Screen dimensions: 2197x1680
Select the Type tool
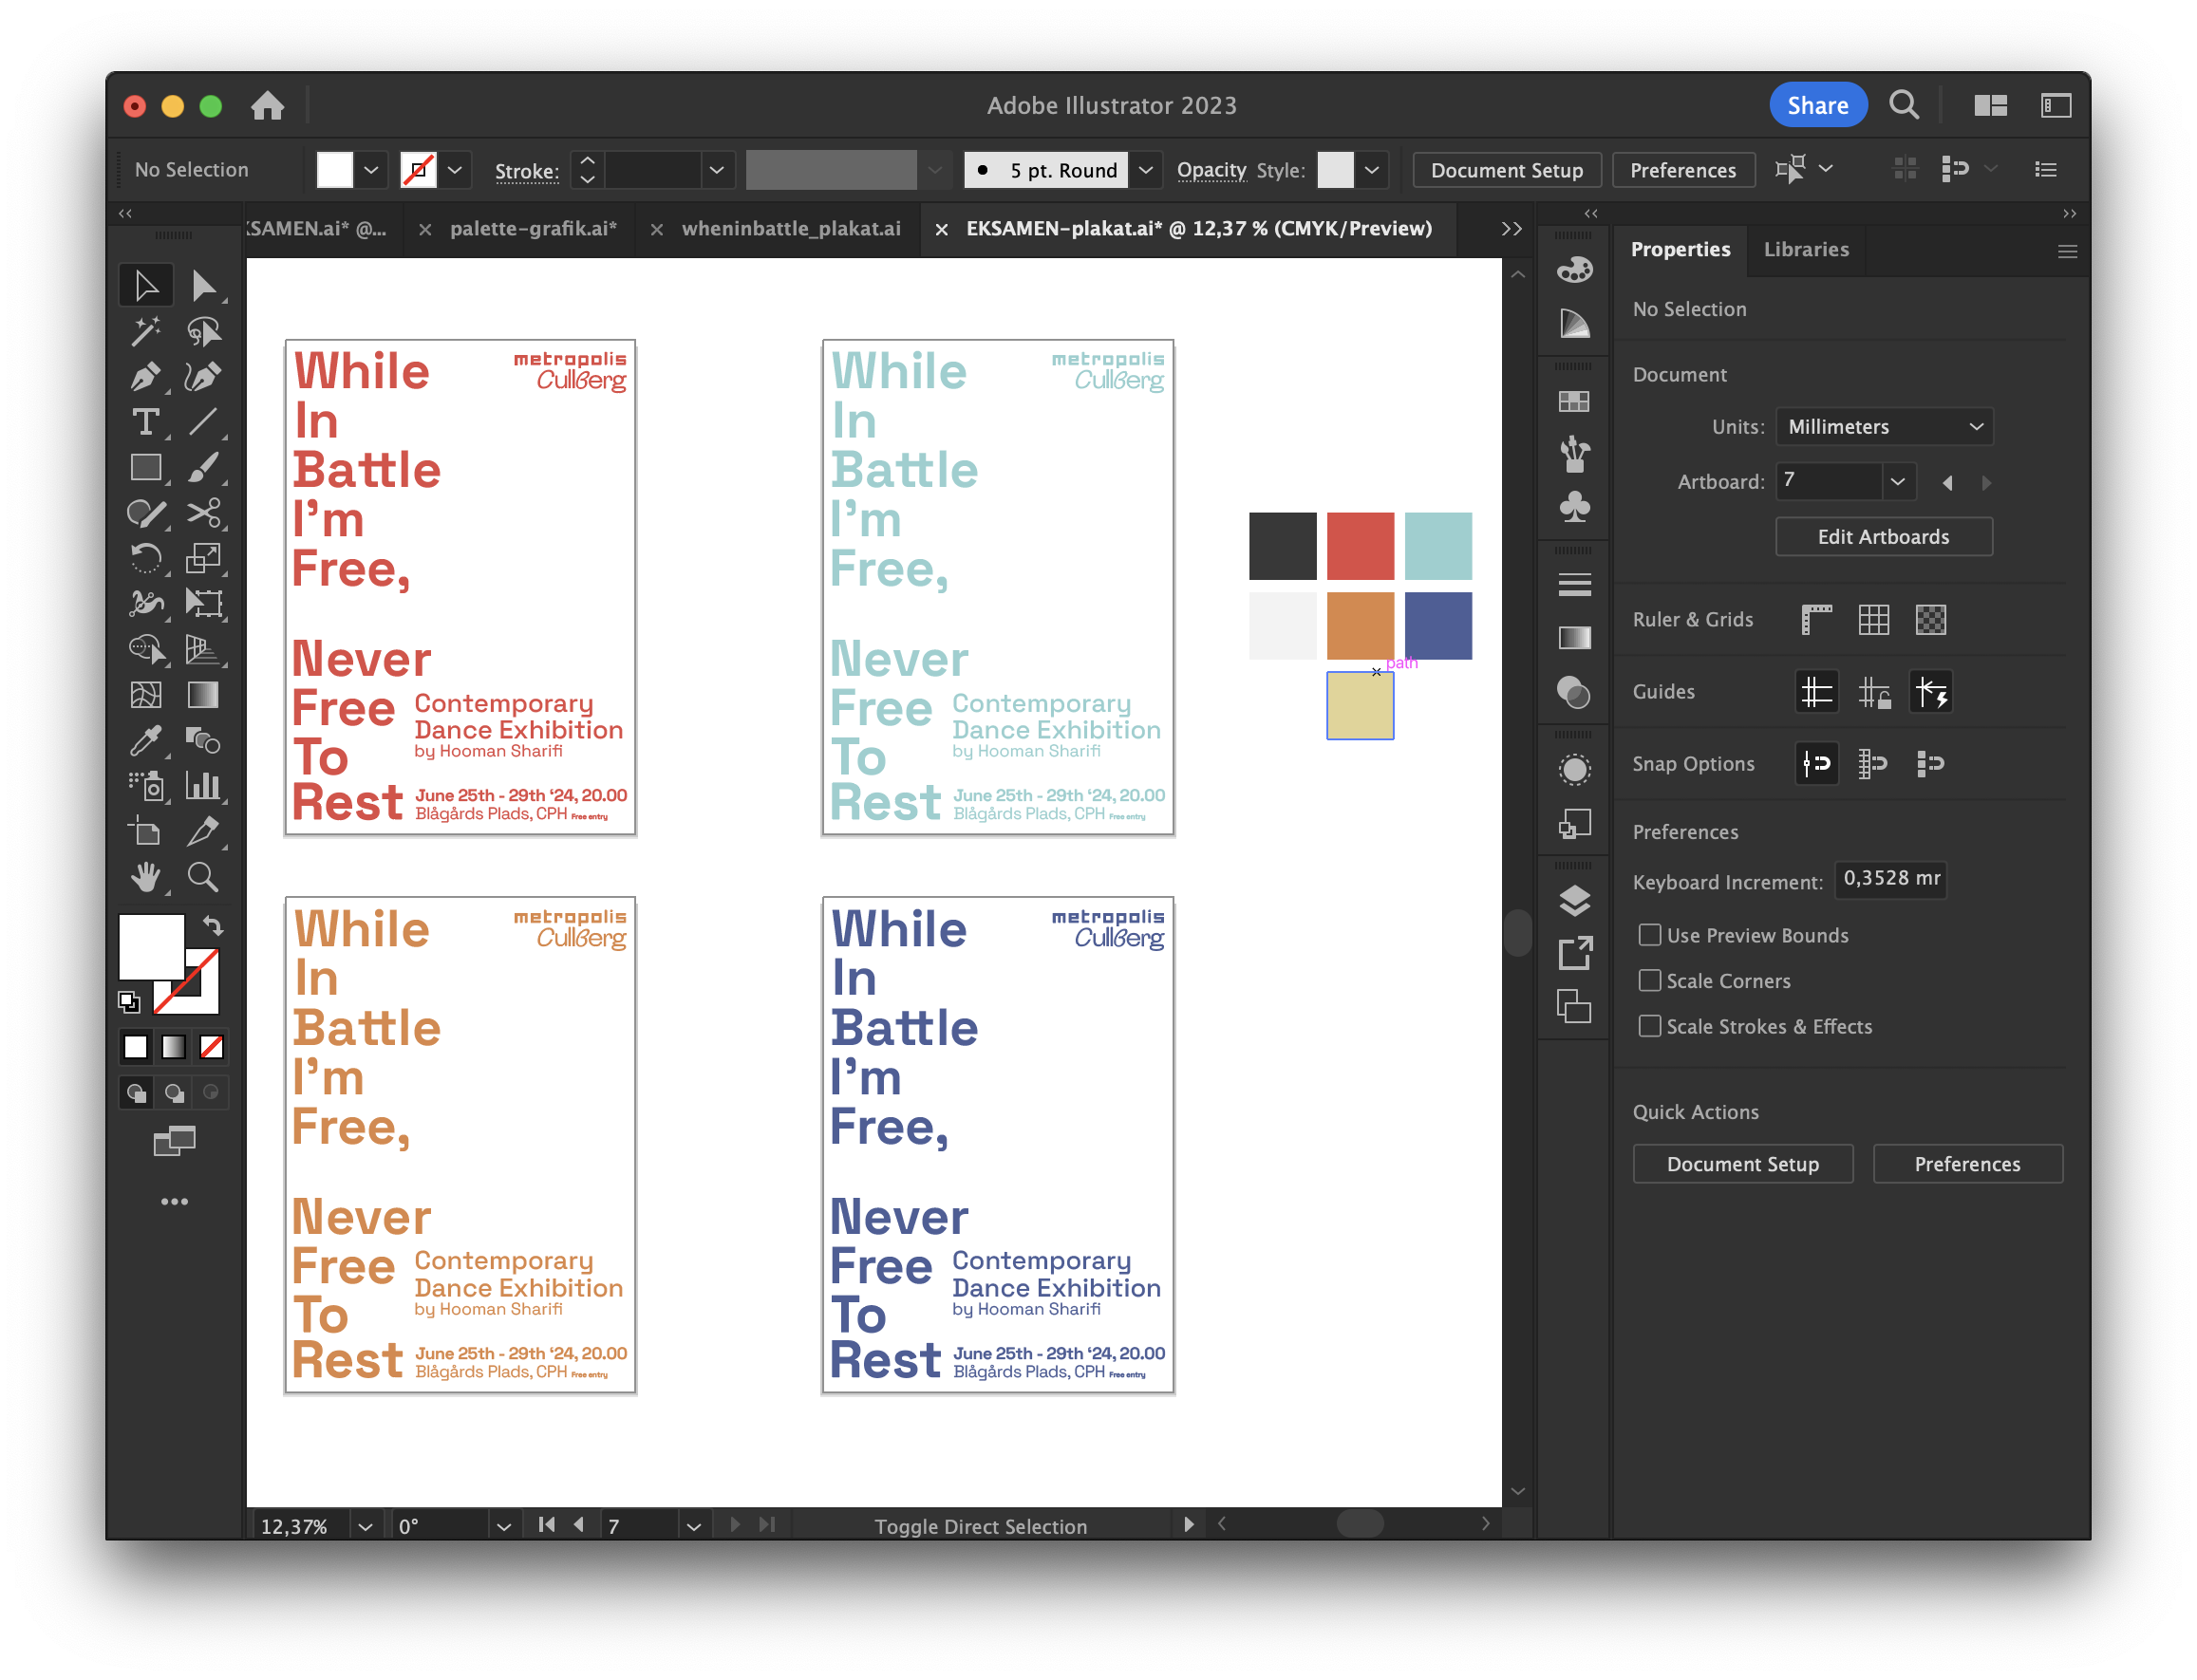[145, 422]
